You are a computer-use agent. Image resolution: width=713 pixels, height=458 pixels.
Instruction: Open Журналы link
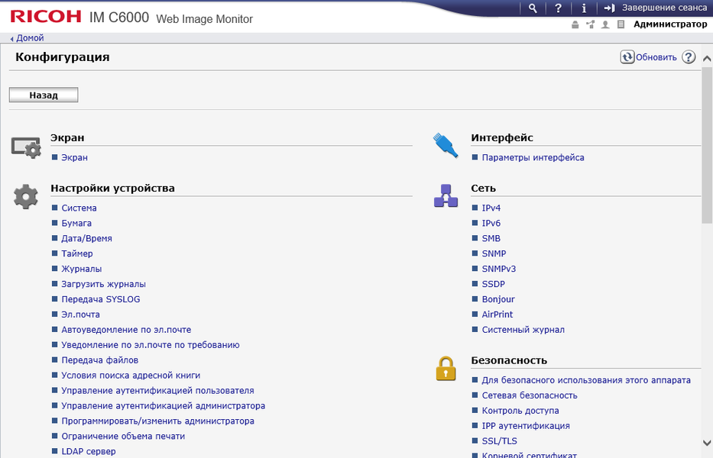(82, 269)
